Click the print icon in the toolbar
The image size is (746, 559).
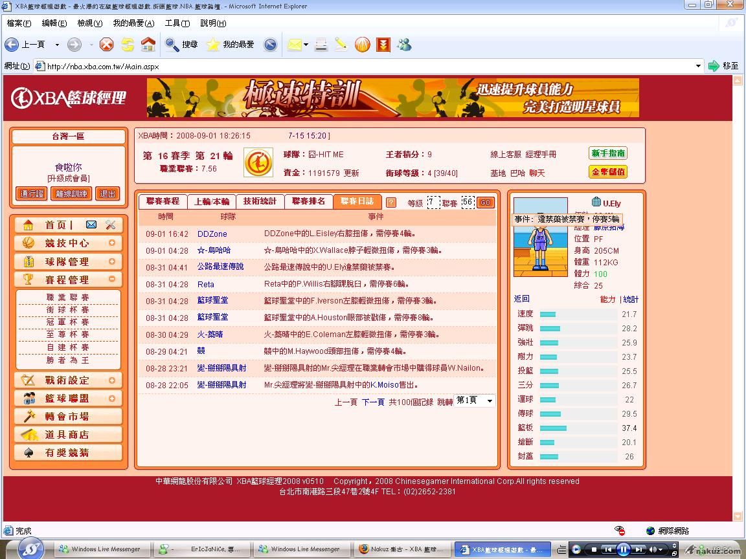click(x=321, y=45)
